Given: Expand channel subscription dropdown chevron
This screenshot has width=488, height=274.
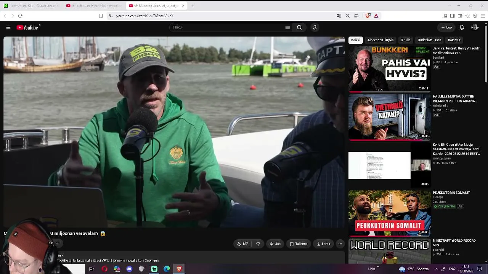Looking at the screenshot, I should [57, 244].
